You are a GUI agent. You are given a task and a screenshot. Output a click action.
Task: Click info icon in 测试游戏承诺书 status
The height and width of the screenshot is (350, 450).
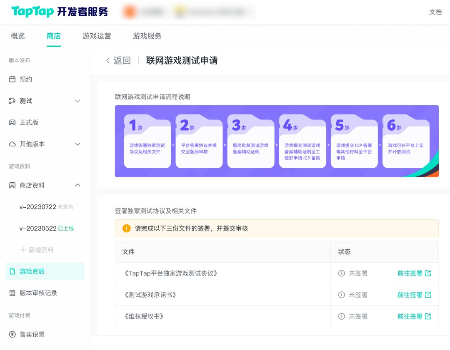(x=342, y=295)
